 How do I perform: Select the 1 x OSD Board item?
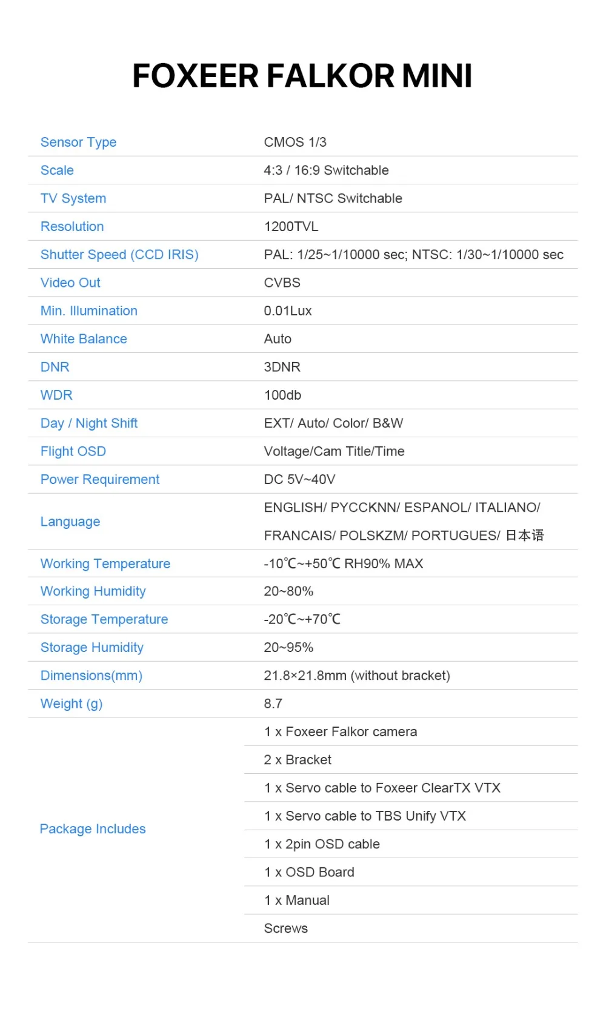pos(309,873)
